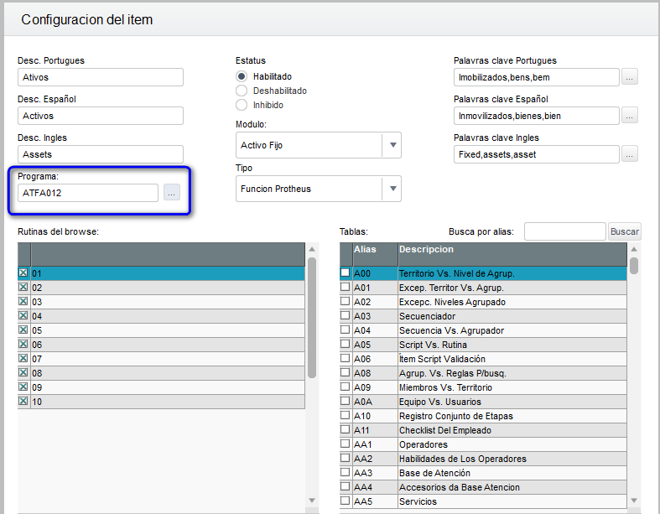The height and width of the screenshot is (514, 660).
Task: Check the A04 table checkbox
Action: tap(346, 330)
